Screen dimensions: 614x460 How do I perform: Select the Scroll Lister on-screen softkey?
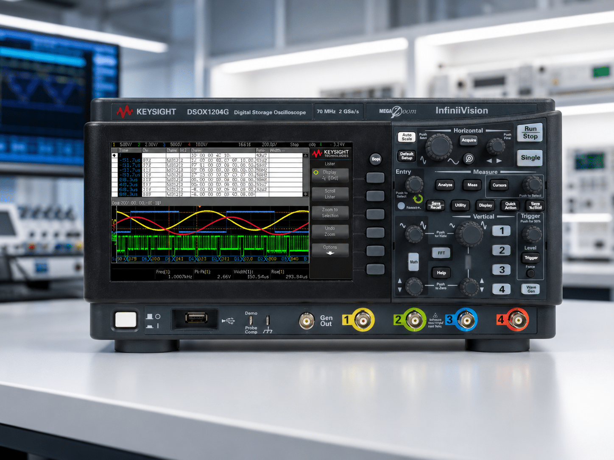click(x=330, y=194)
